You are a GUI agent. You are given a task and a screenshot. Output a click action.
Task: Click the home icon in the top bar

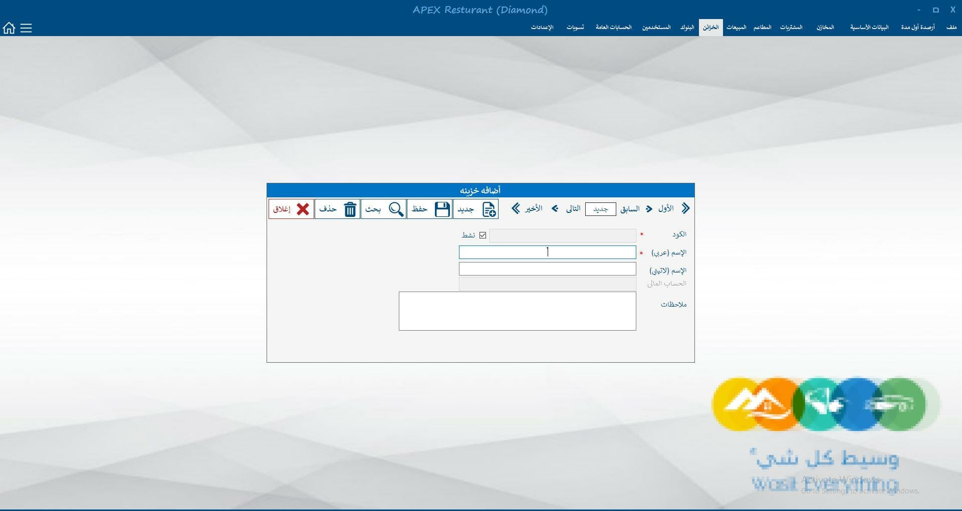9,28
